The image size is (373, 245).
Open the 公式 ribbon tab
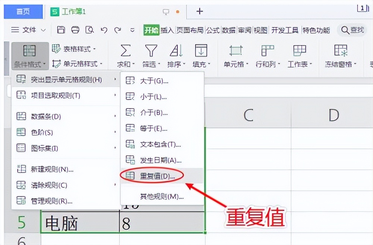coord(213,30)
